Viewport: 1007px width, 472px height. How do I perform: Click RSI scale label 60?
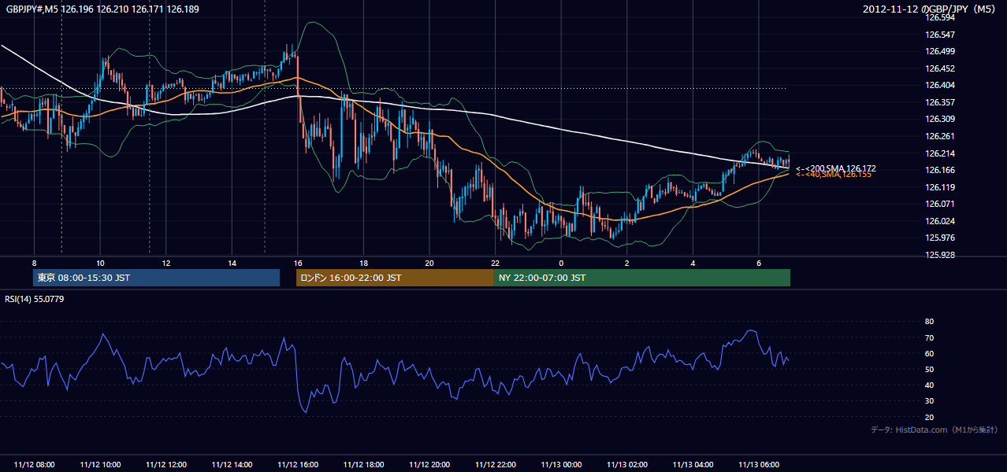[x=929, y=353]
